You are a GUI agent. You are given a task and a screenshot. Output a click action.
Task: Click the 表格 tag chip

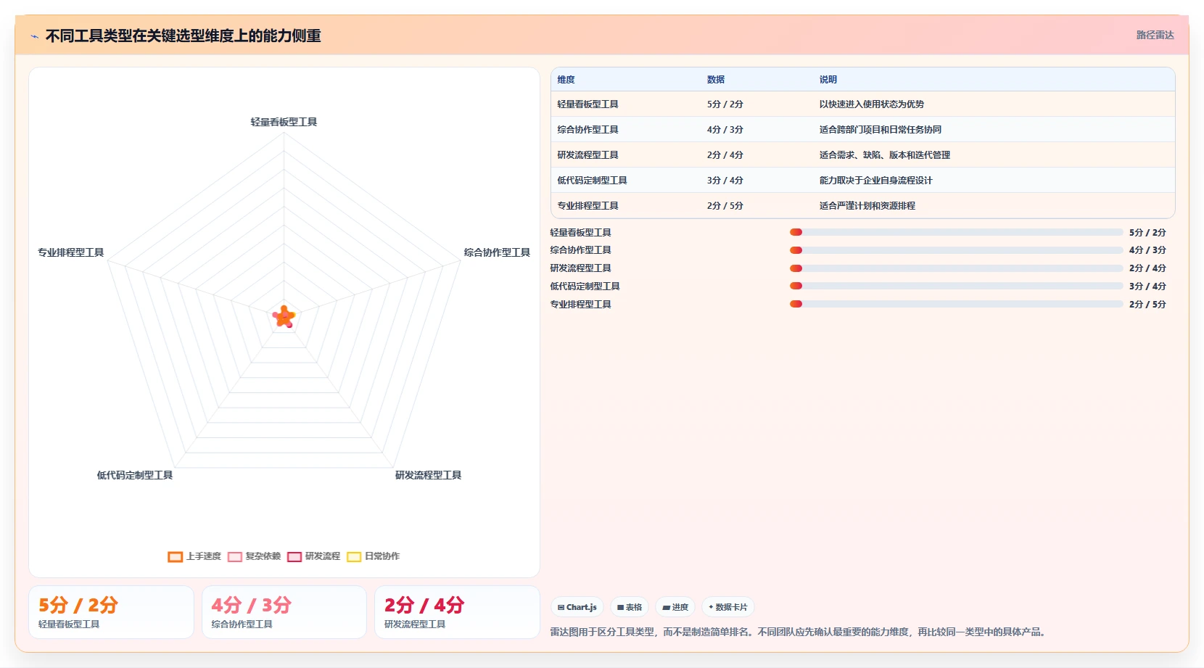click(630, 607)
